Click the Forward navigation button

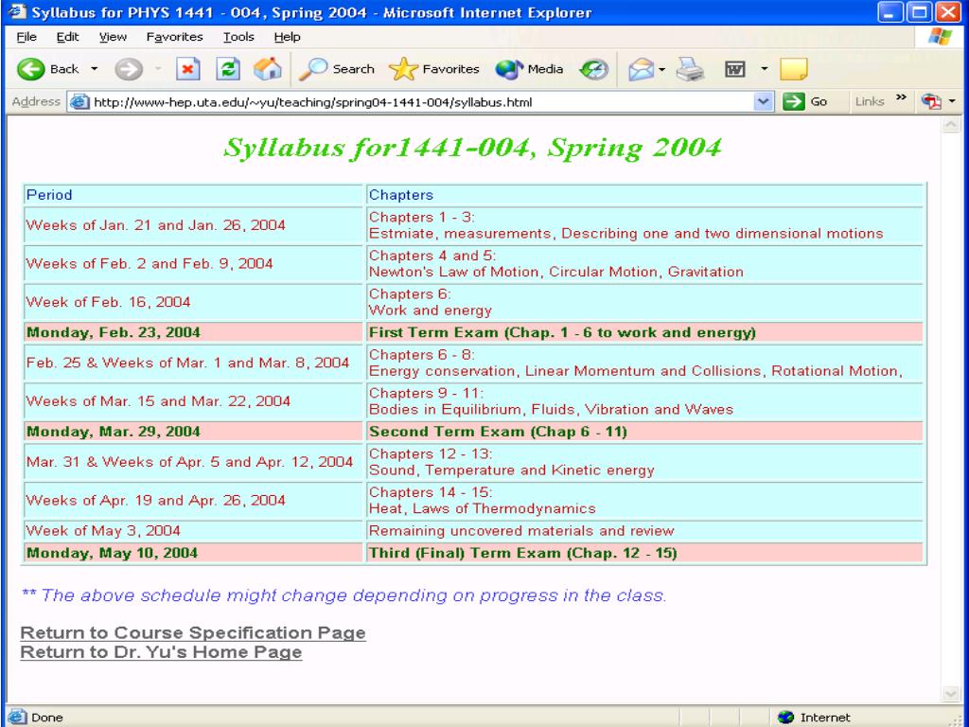(129, 69)
